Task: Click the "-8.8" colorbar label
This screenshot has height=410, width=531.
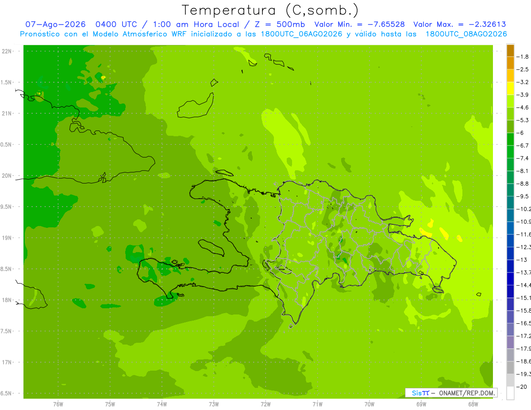Action: 523,184
